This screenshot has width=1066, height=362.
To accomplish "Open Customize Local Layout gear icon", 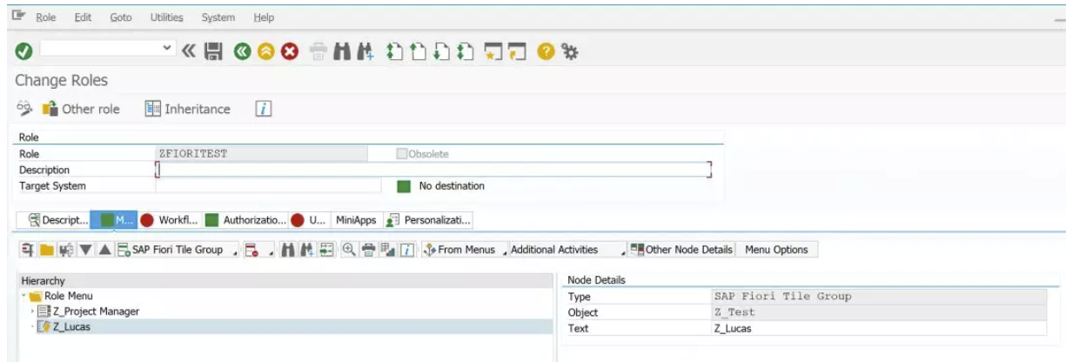I will (569, 52).
